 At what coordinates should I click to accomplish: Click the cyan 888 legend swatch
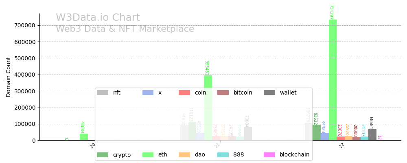(223, 155)
